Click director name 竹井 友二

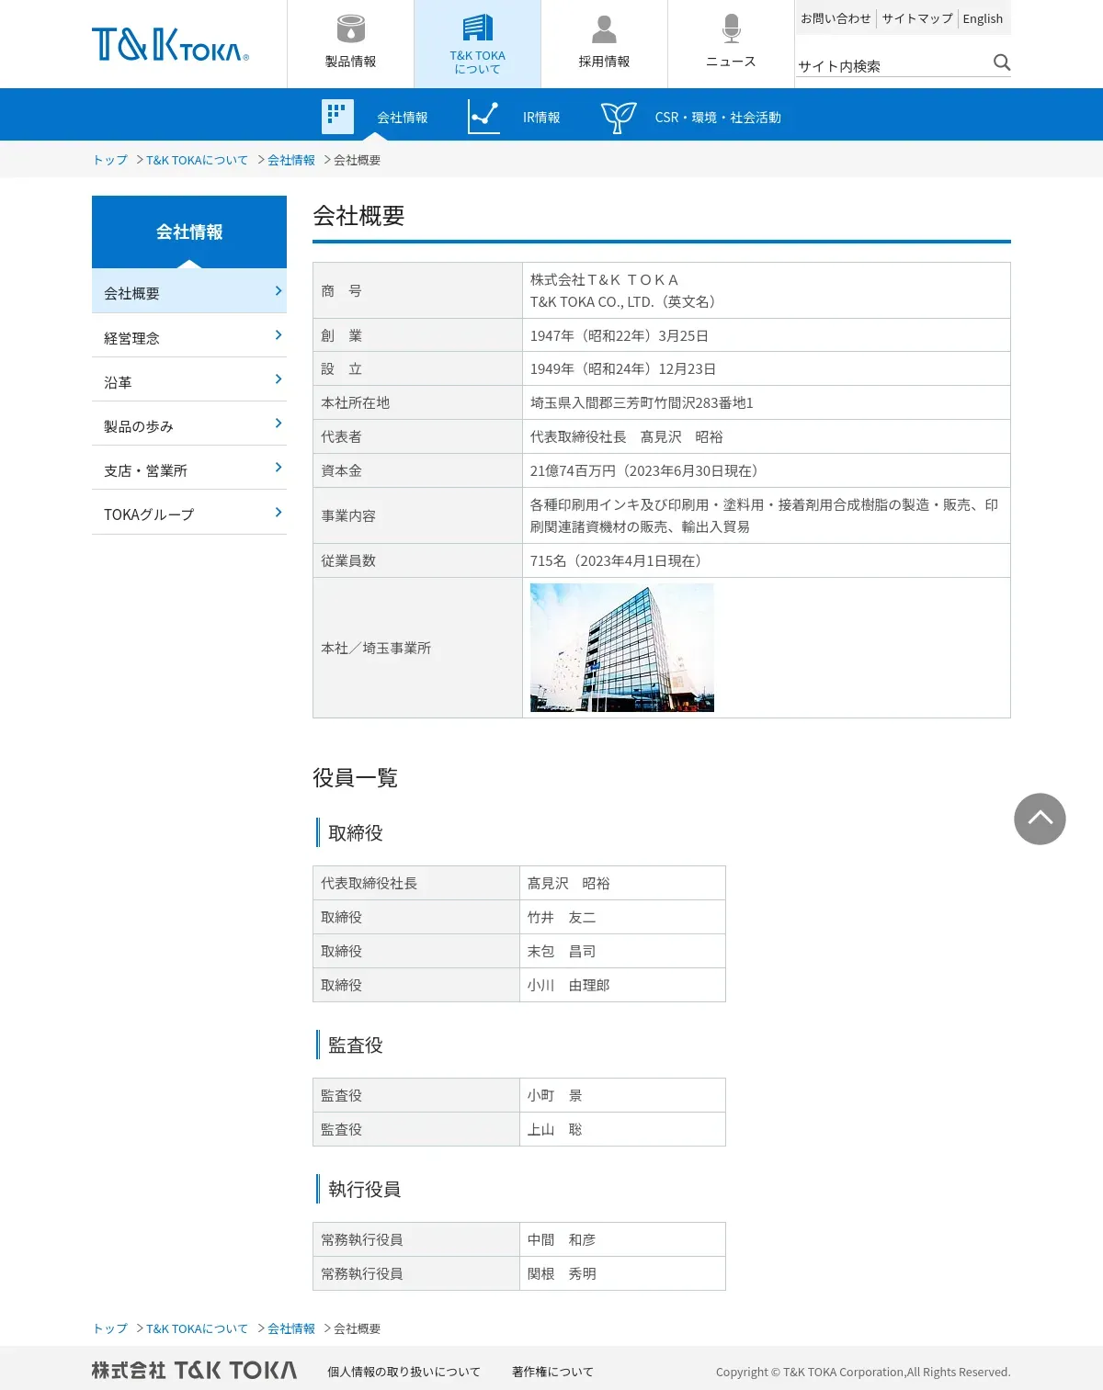pos(562,917)
